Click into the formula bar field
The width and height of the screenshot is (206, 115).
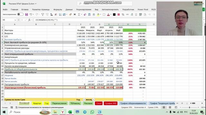95,20
